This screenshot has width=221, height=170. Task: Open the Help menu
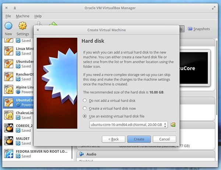coord(38,16)
